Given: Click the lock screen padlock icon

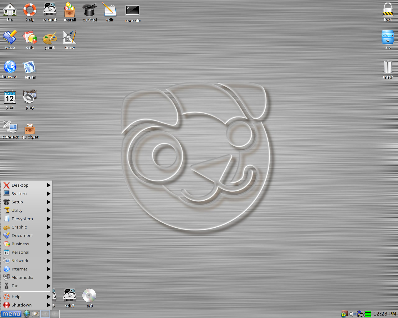Looking at the screenshot, I should 388,10.
